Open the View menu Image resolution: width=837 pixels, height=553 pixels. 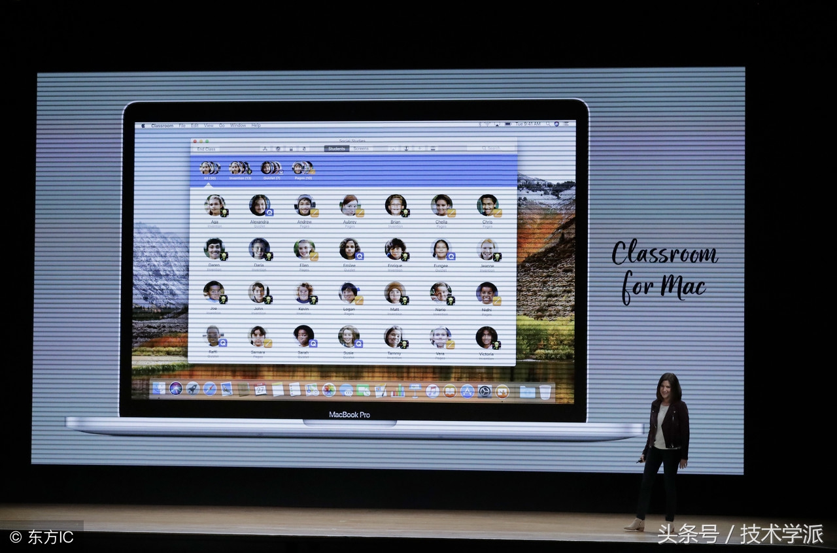[209, 126]
